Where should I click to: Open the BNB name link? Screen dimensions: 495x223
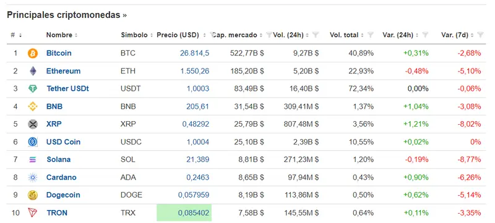pos(54,107)
